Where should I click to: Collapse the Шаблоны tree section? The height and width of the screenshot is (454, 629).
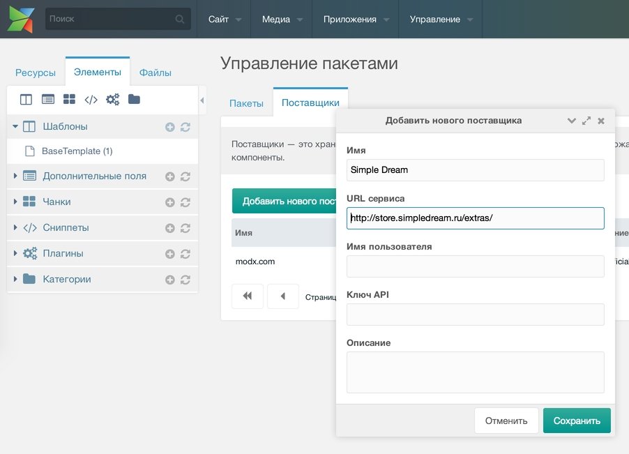click(15, 127)
